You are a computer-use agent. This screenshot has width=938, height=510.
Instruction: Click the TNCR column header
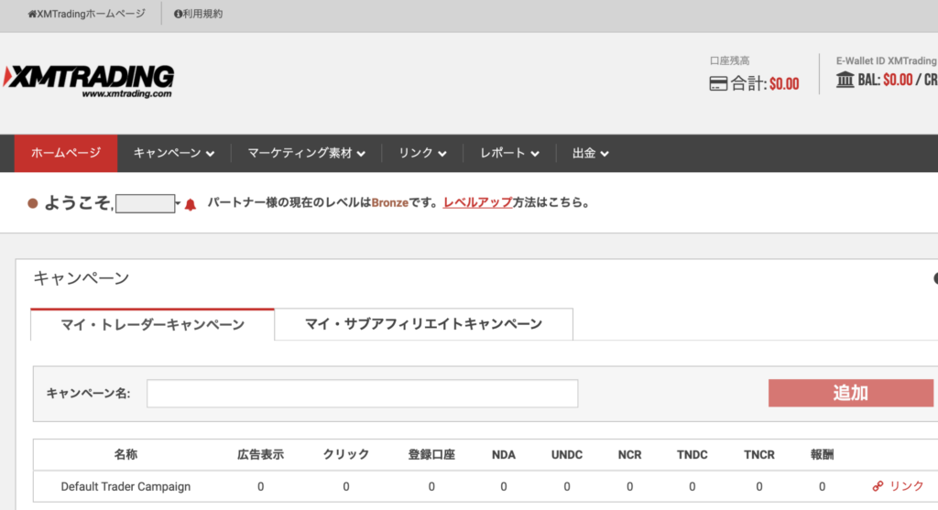[759, 454]
